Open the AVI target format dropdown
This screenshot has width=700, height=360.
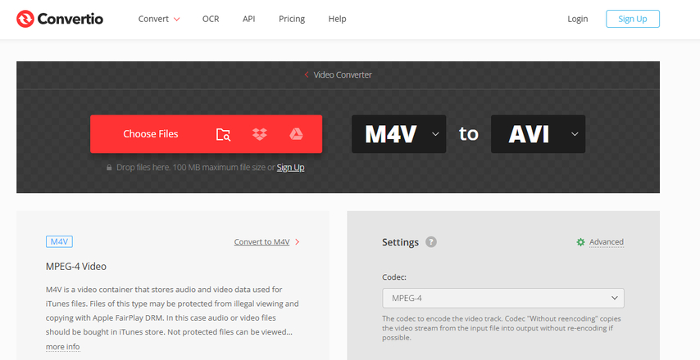pos(538,133)
